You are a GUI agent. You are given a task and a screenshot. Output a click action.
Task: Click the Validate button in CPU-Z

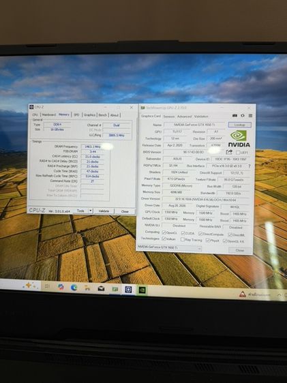[x=104, y=211]
